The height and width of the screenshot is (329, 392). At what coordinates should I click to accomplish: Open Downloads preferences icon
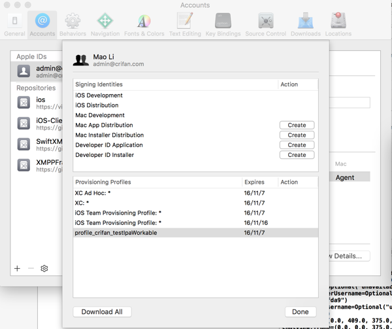click(x=306, y=21)
